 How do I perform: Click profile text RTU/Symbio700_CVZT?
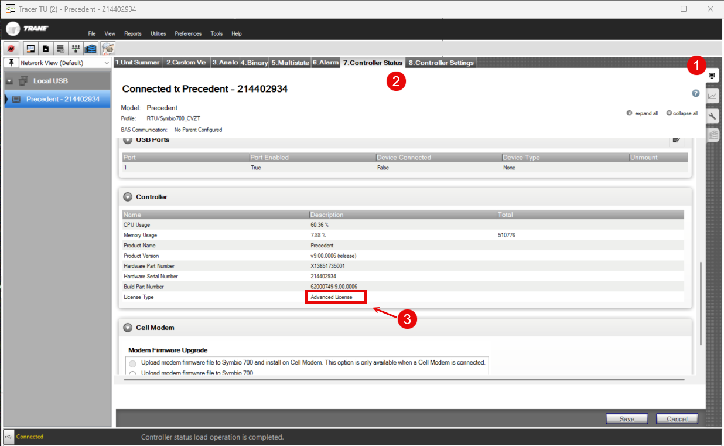(x=172, y=118)
